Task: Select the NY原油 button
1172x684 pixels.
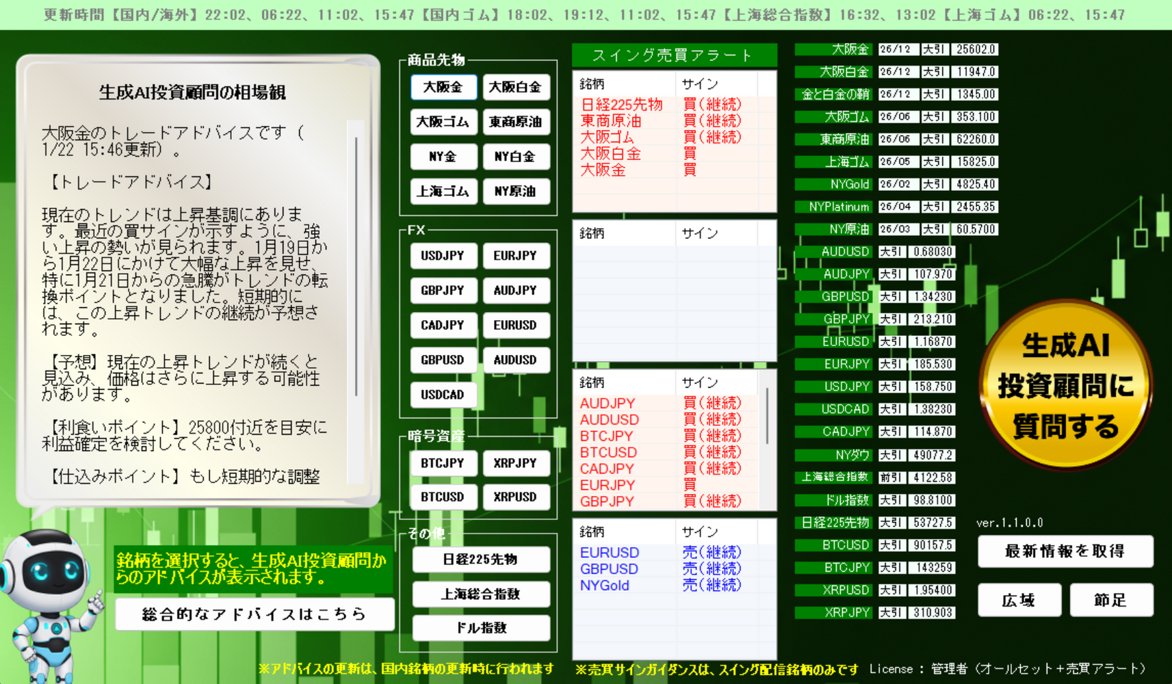Action: coord(516,192)
